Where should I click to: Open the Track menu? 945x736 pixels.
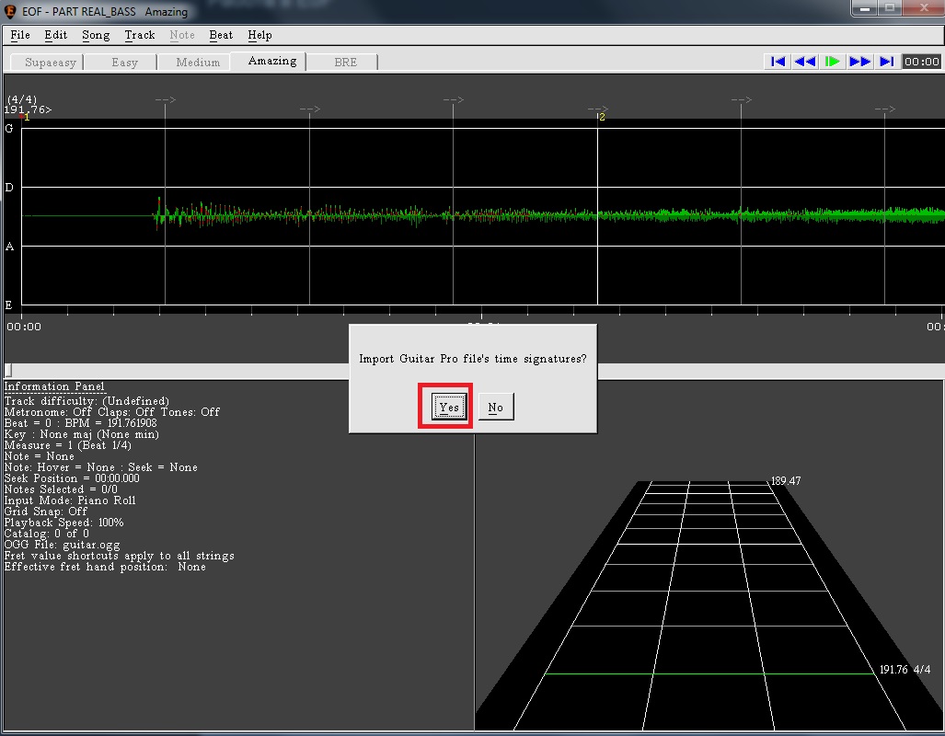(140, 35)
